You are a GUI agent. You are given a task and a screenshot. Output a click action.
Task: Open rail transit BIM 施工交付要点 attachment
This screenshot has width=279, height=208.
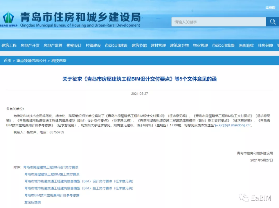(79, 188)
